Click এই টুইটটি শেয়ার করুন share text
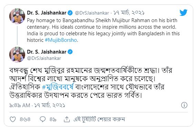 click(99, 119)
